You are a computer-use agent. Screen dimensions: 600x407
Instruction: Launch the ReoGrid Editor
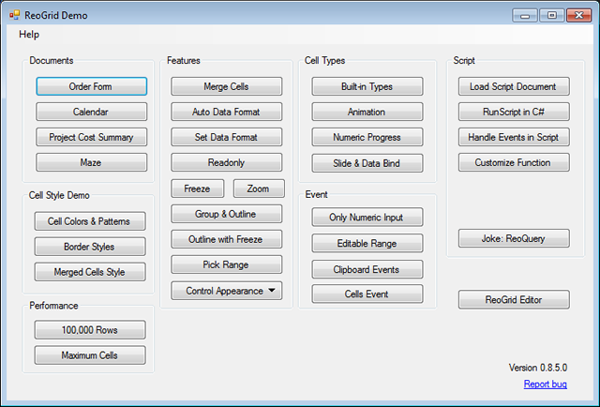pos(514,299)
